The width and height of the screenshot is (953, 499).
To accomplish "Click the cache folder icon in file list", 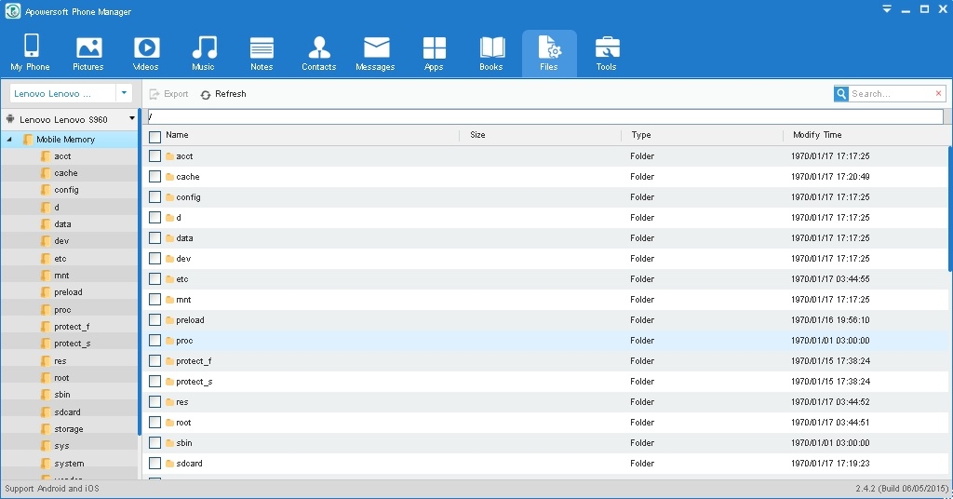I will click(x=170, y=177).
